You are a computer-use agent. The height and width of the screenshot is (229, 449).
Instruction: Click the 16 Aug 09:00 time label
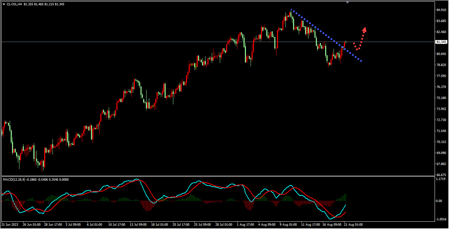tap(332, 225)
